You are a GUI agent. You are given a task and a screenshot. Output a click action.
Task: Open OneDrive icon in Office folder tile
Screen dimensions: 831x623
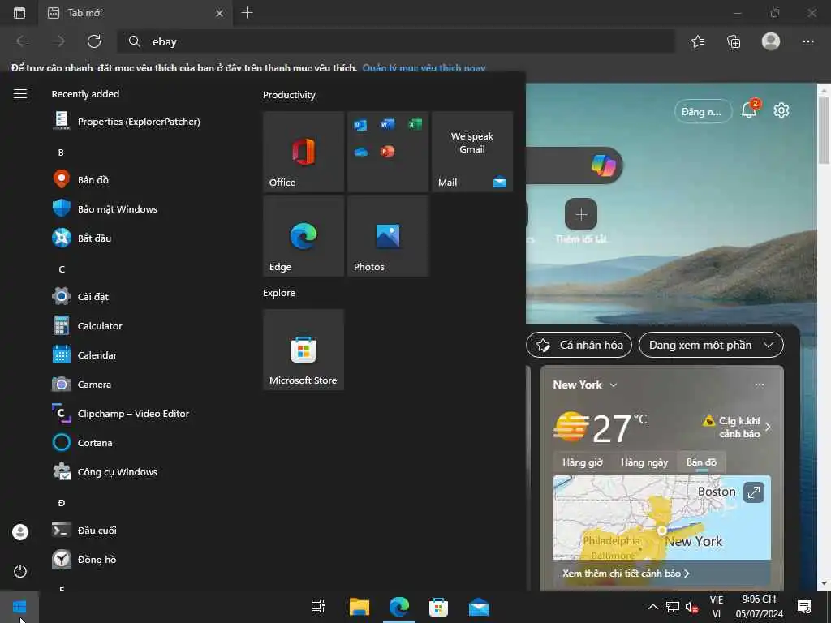pos(360,152)
